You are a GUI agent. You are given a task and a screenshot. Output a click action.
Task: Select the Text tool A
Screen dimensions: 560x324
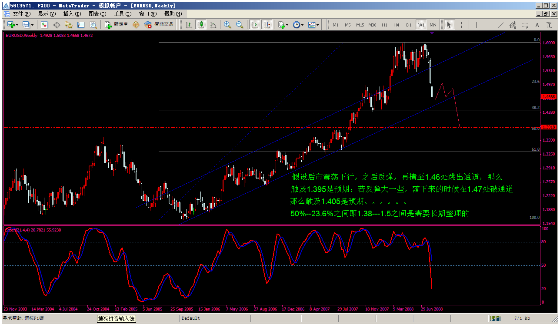tap(537, 25)
